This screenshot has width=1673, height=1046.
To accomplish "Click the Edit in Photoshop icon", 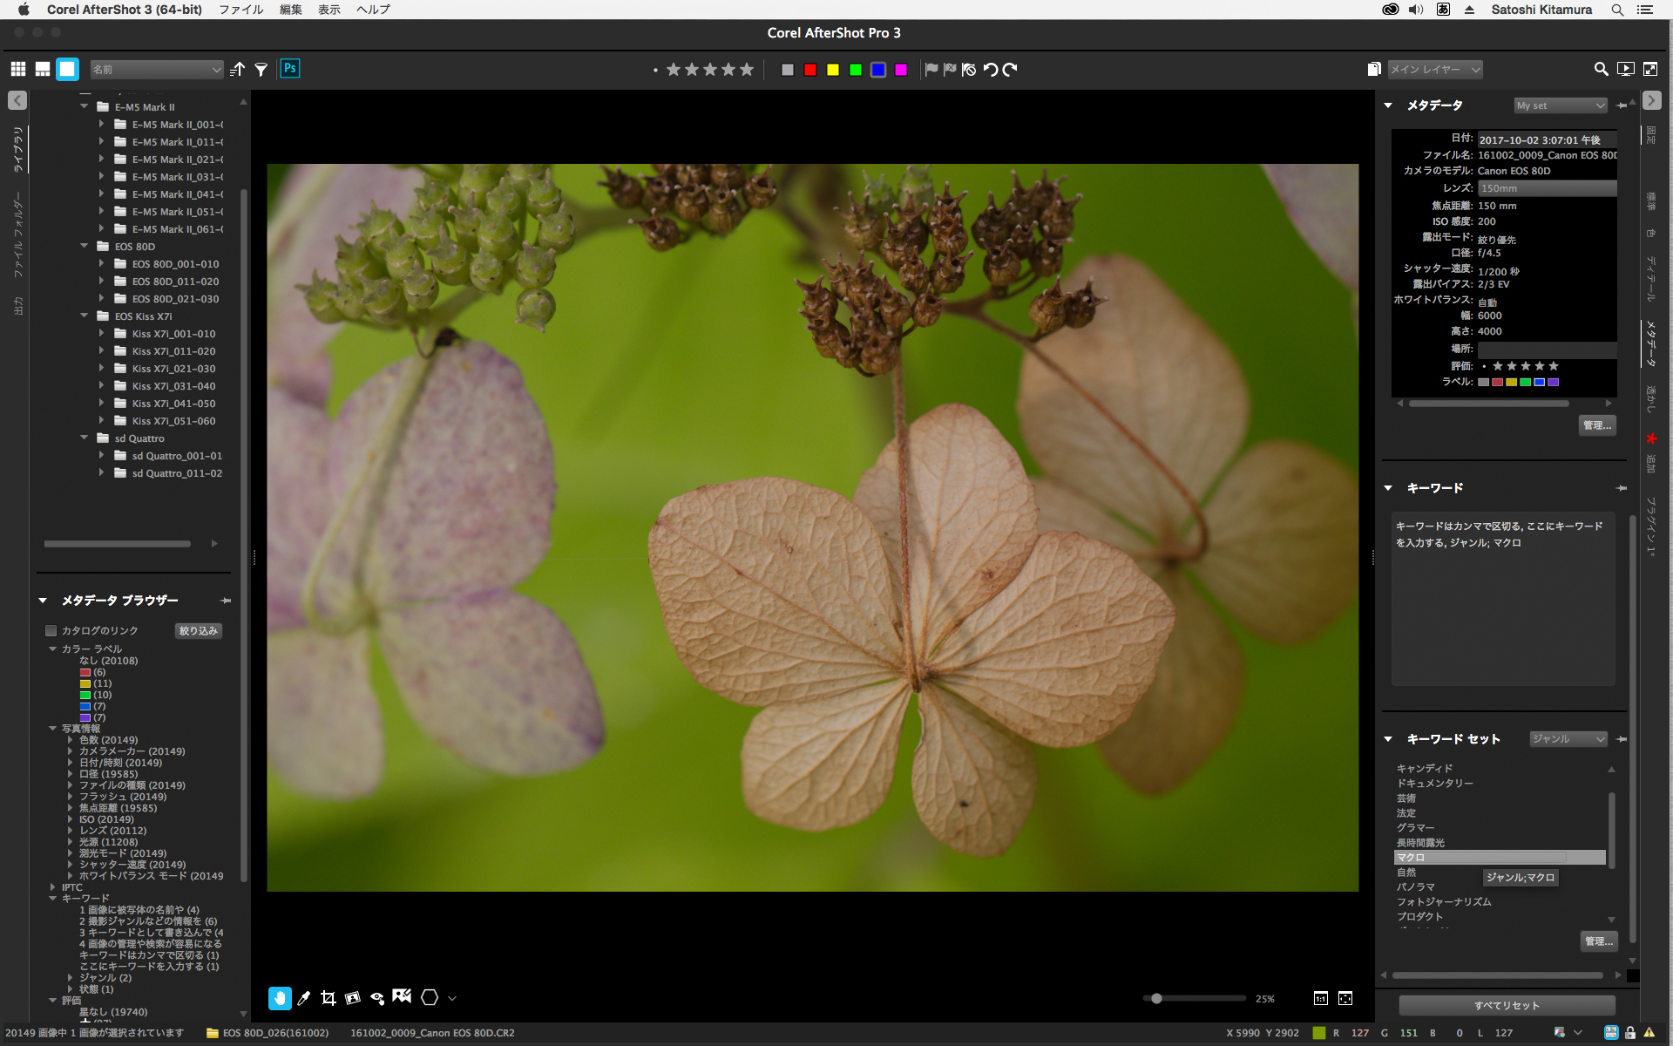I will [x=289, y=69].
